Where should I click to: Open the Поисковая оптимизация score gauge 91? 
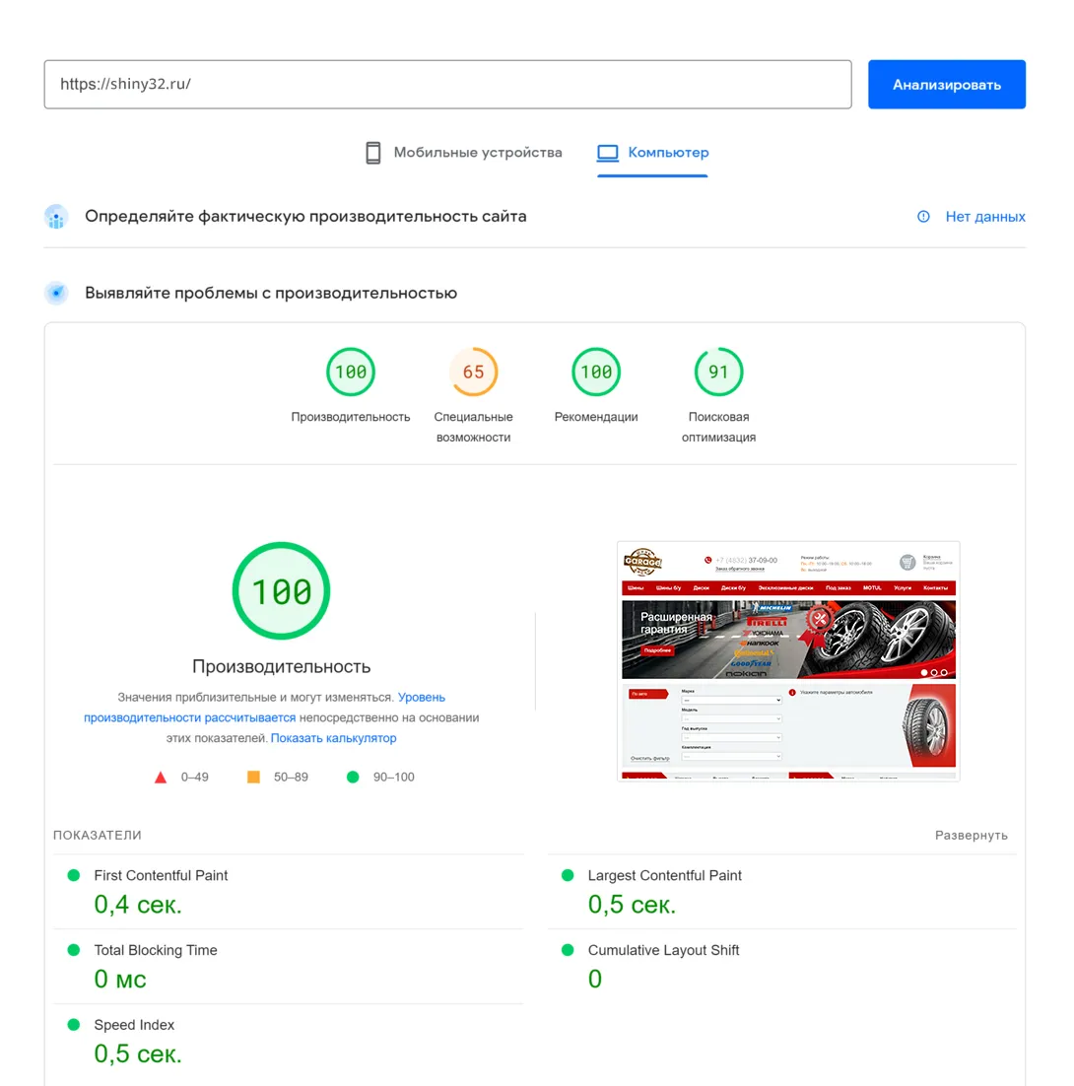point(718,372)
